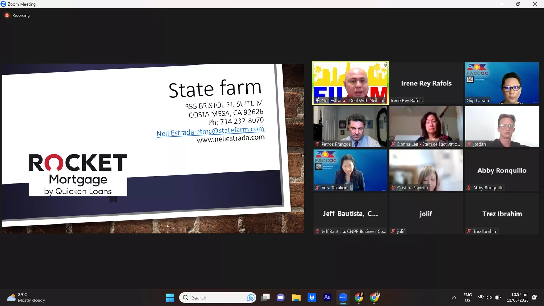Screen dimensions: 544x306
Task: Click jordan's muted microphone icon
Action: (469, 144)
